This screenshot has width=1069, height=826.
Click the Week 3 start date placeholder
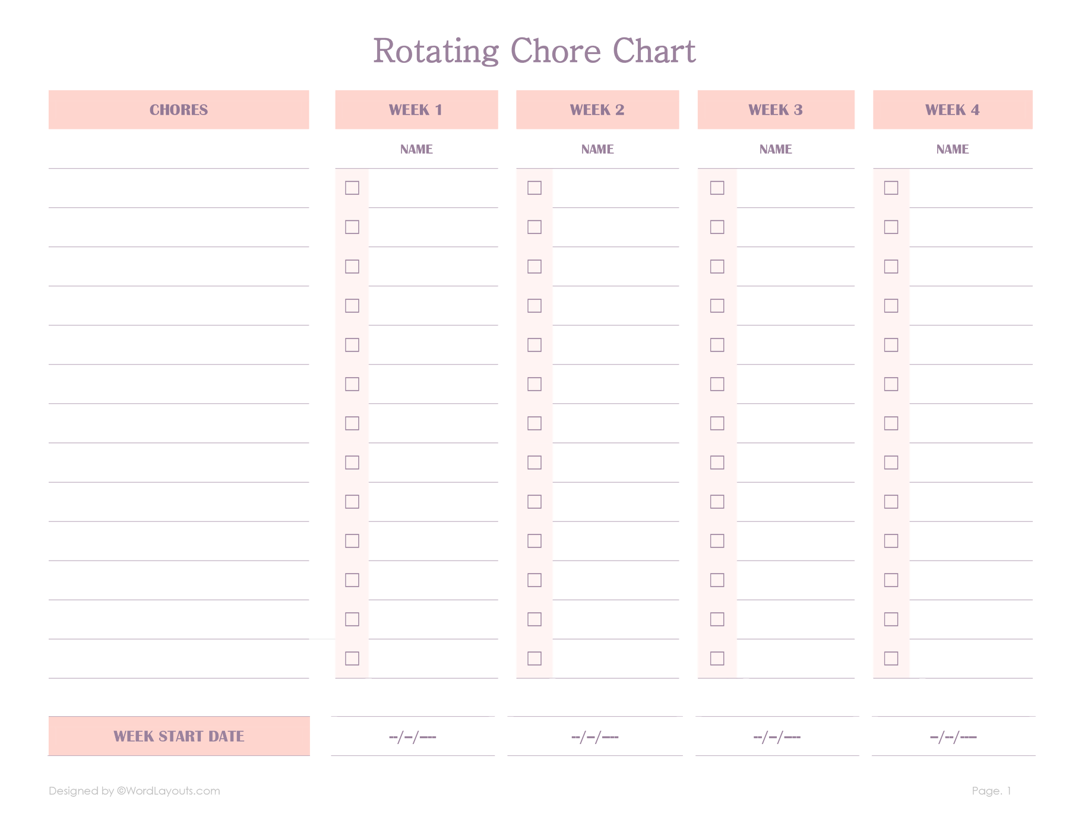[777, 737]
